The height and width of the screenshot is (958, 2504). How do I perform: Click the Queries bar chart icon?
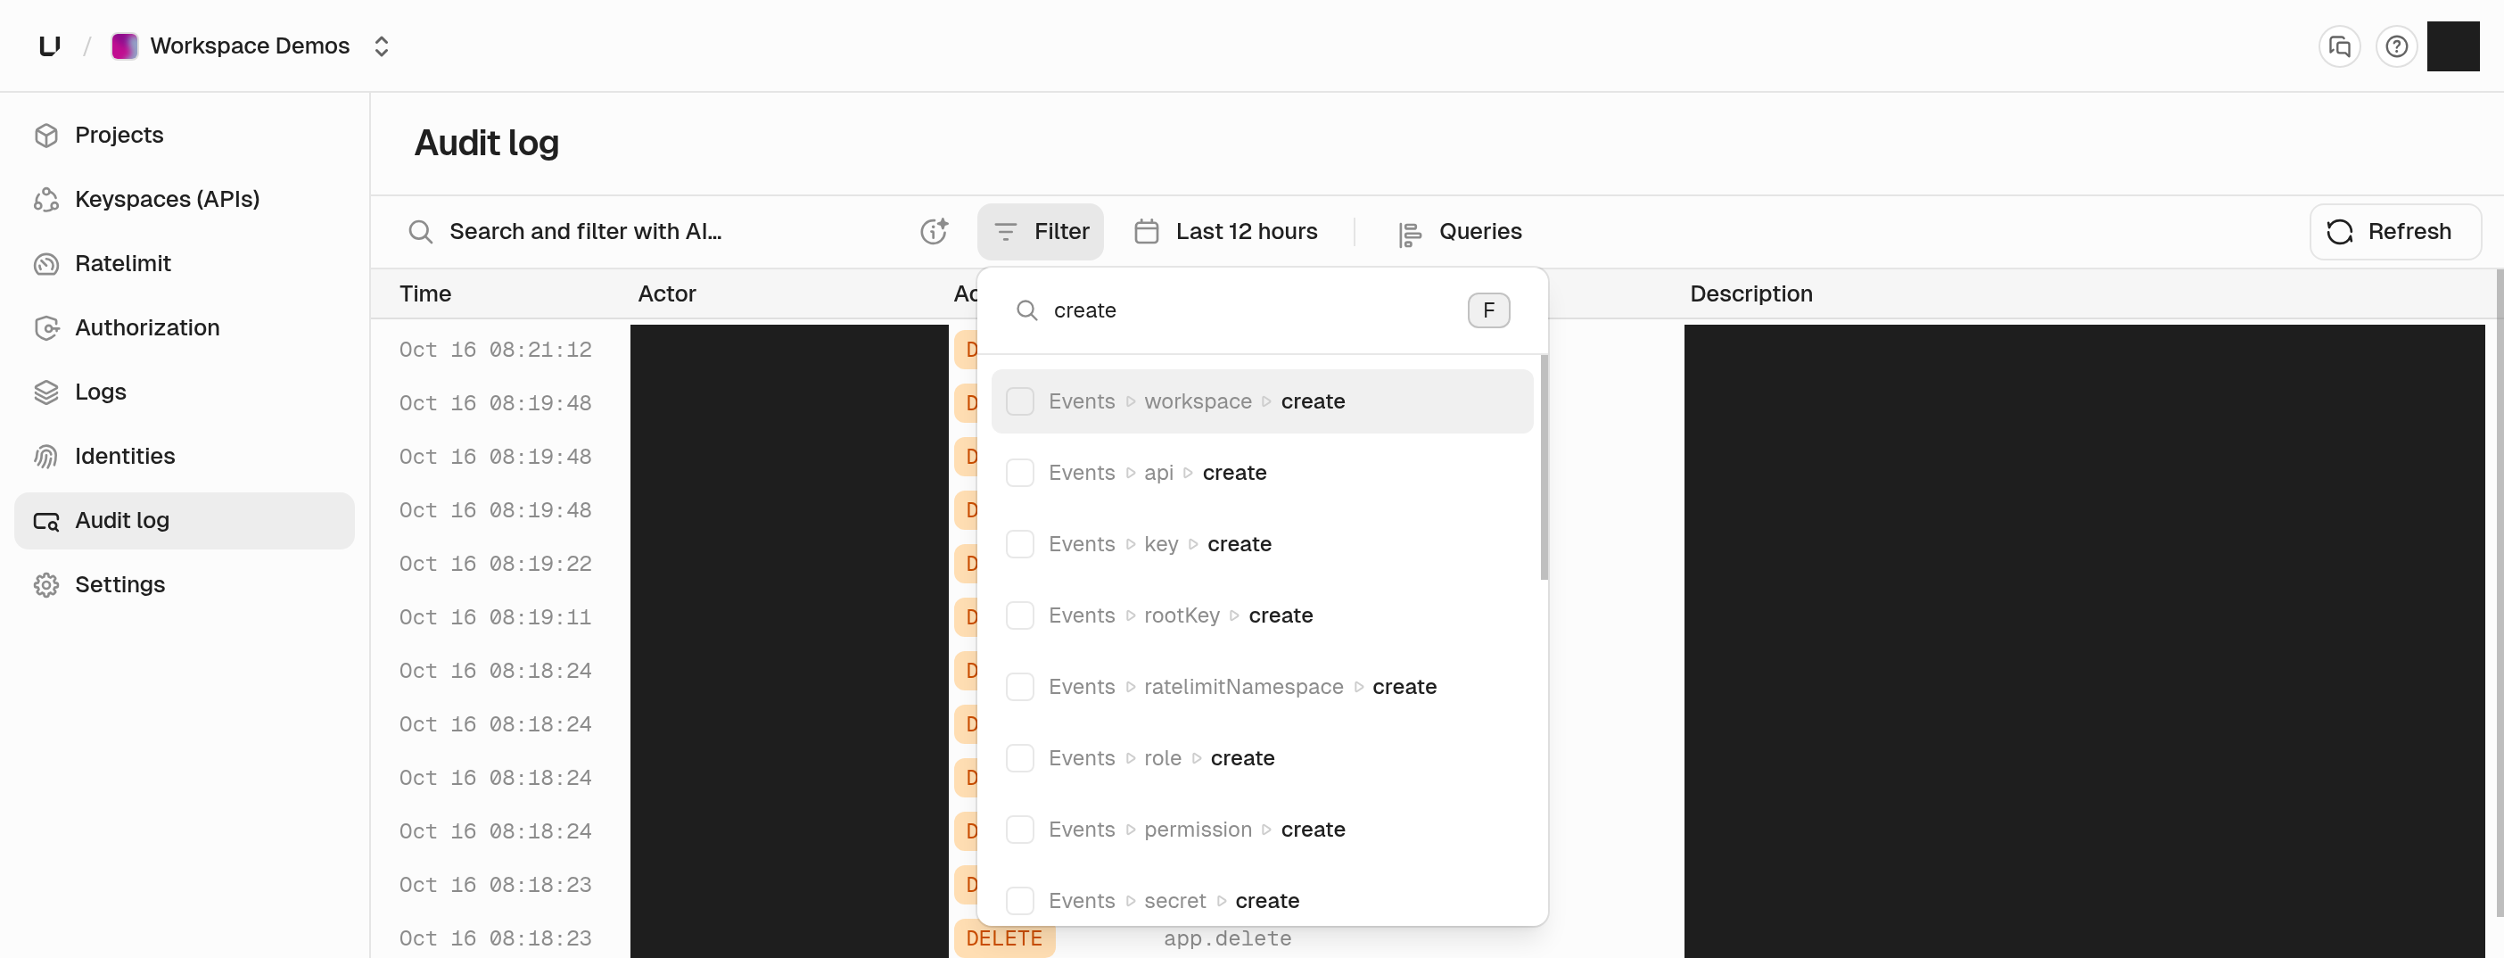(1410, 234)
